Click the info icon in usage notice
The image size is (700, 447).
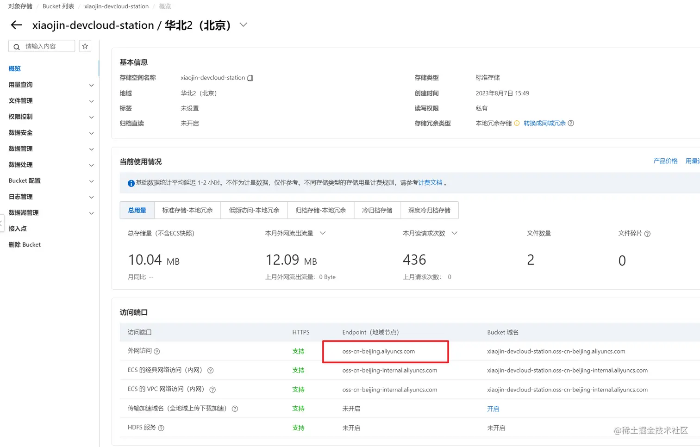(x=131, y=183)
